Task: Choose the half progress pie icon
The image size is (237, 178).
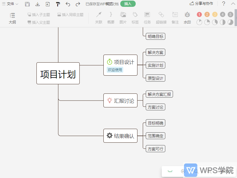Action: coord(222,22)
